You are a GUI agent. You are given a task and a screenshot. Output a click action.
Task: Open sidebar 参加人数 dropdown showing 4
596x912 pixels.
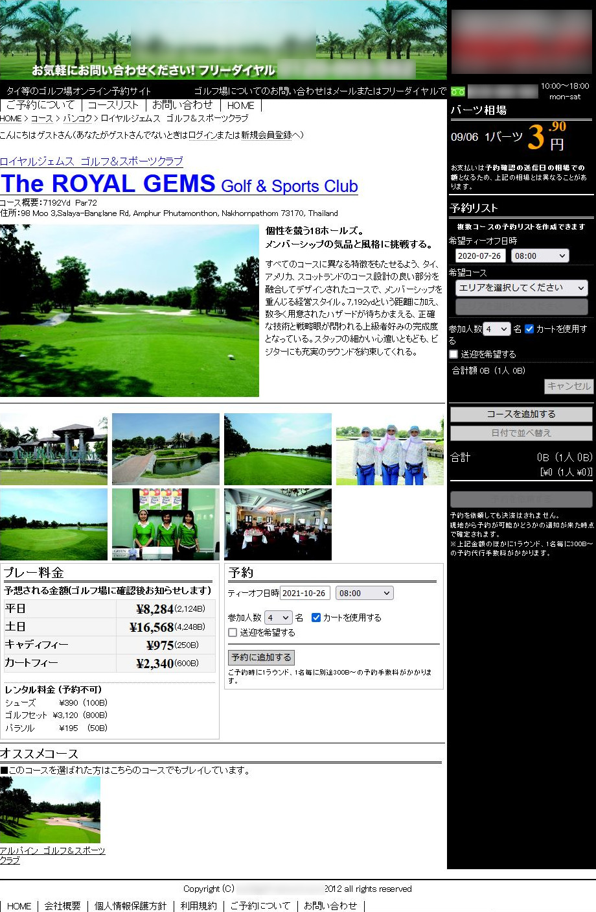pyautogui.click(x=497, y=329)
